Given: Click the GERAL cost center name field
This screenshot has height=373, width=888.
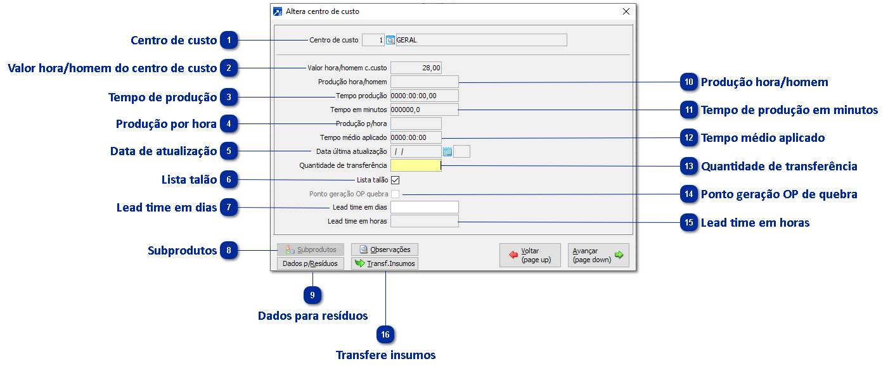Looking at the screenshot, I should point(481,40).
